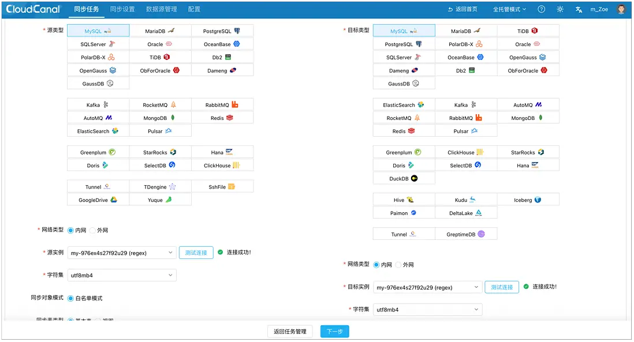Click 下一步 next button
The width and height of the screenshot is (634, 342).
(335, 332)
